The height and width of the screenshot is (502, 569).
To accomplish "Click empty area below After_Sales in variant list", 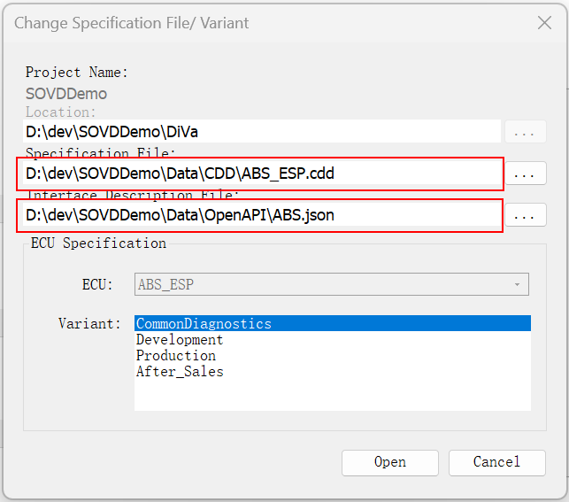I will [332, 395].
